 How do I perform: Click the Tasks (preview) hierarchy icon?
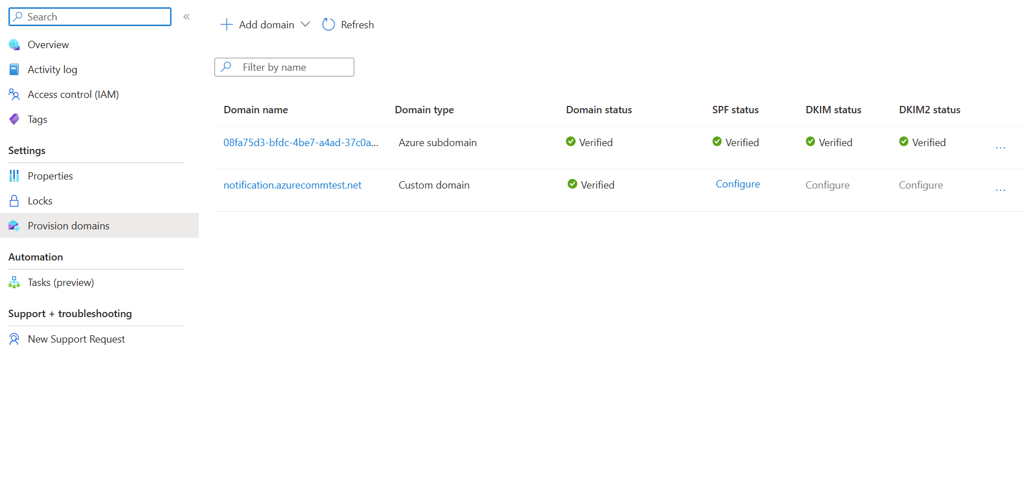pyautogui.click(x=14, y=283)
